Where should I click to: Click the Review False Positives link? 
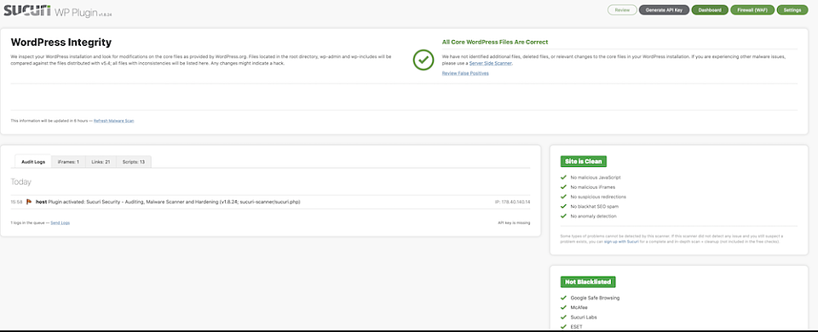click(x=465, y=73)
